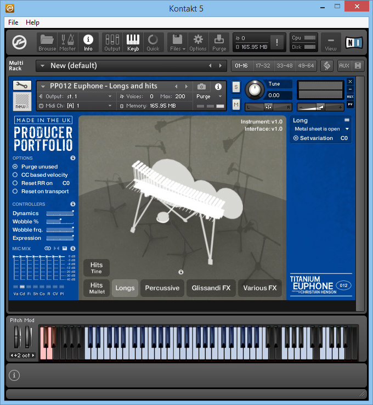Adjust the Dynamics controller slider
This screenshot has height=405, width=373.
pos(60,213)
